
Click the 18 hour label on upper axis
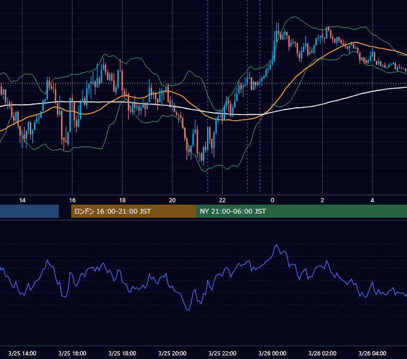click(x=122, y=200)
